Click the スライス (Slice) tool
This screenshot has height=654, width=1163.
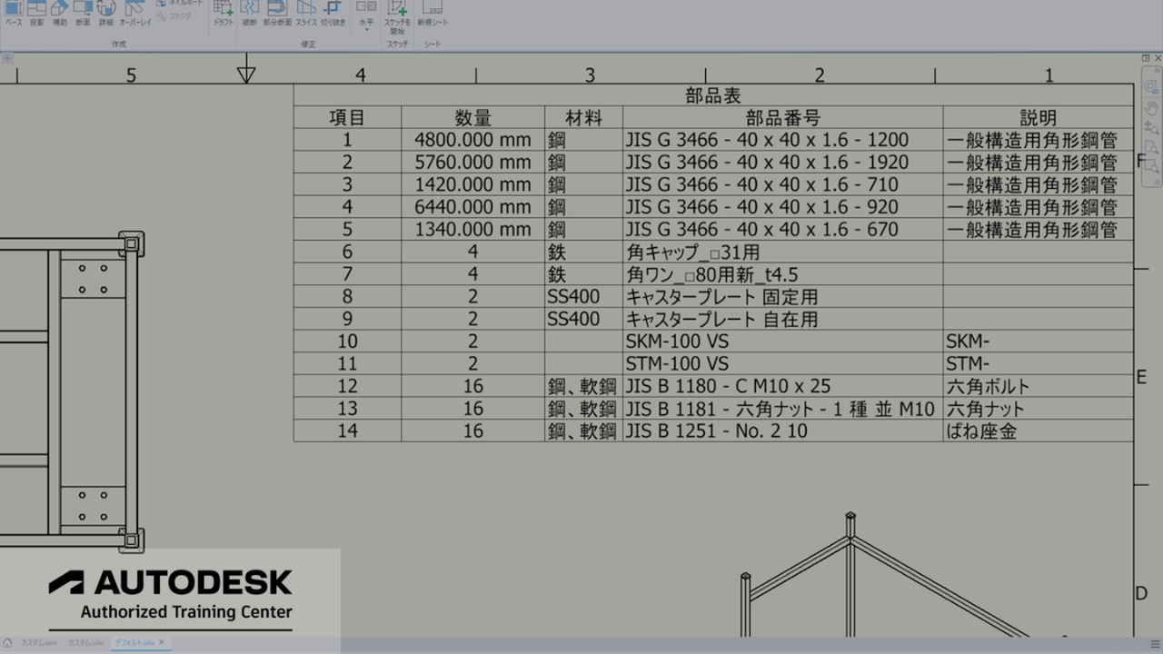pos(306,14)
